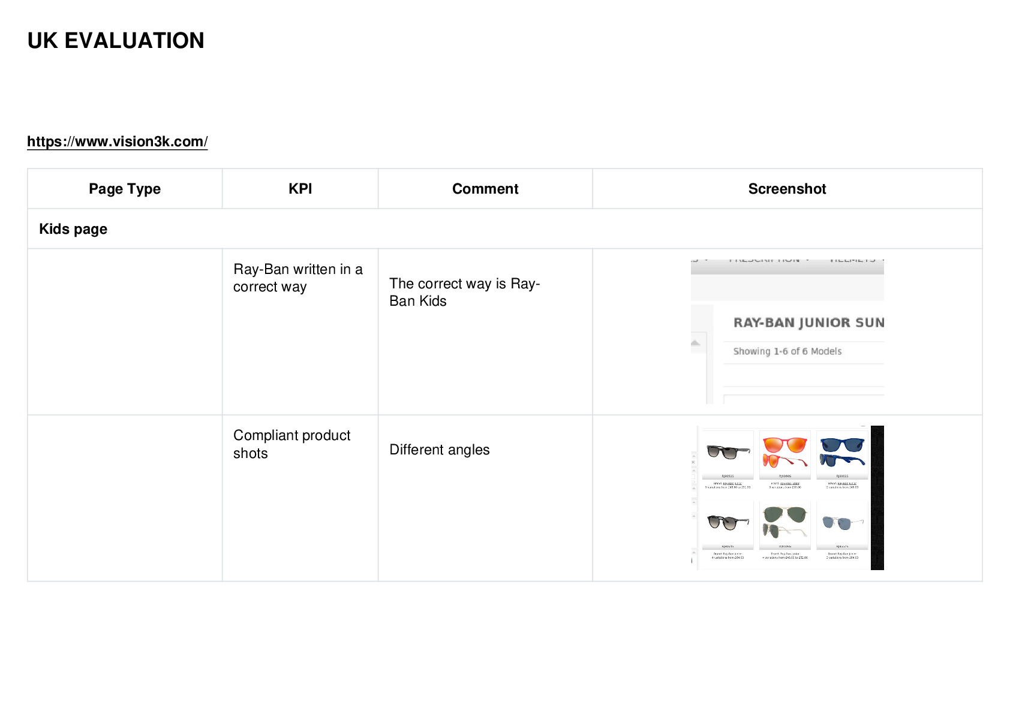
Task: Click the 'Screenshot' column header
Action: [x=787, y=189]
